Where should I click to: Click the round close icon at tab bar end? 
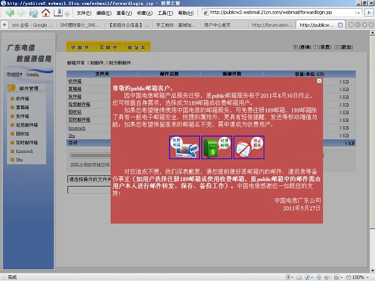[x=371, y=24]
